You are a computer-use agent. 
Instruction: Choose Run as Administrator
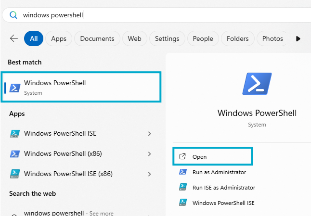(219, 172)
